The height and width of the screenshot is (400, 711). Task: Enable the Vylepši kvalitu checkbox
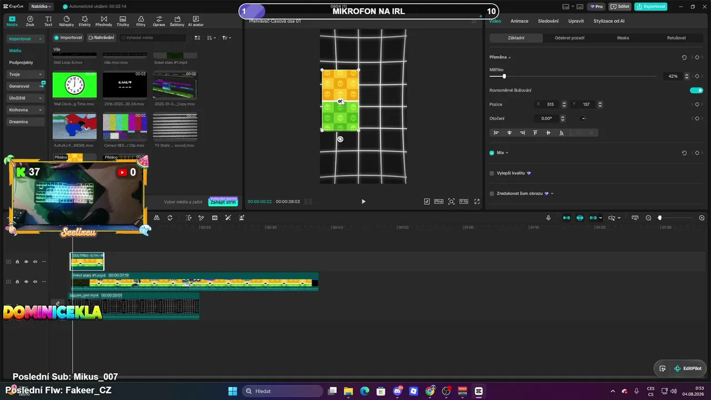point(492,173)
